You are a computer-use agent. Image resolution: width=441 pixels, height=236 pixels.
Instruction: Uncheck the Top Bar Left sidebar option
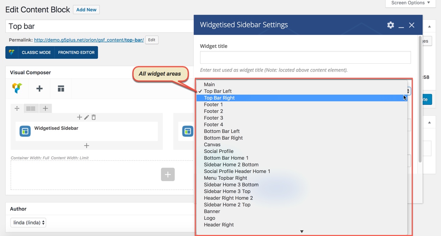coord(218,91)
